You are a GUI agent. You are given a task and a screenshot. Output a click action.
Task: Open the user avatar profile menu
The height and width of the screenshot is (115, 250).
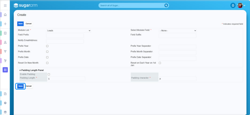(241, 5)
